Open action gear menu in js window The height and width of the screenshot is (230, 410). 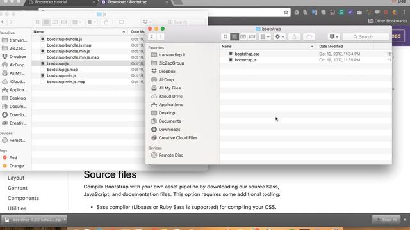(92, 22)
